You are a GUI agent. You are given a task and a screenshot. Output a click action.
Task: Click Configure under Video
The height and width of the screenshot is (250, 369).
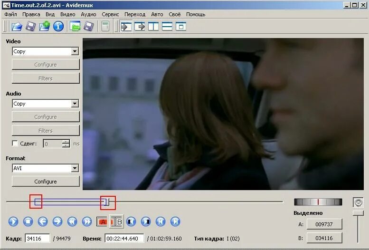point(46,65)
